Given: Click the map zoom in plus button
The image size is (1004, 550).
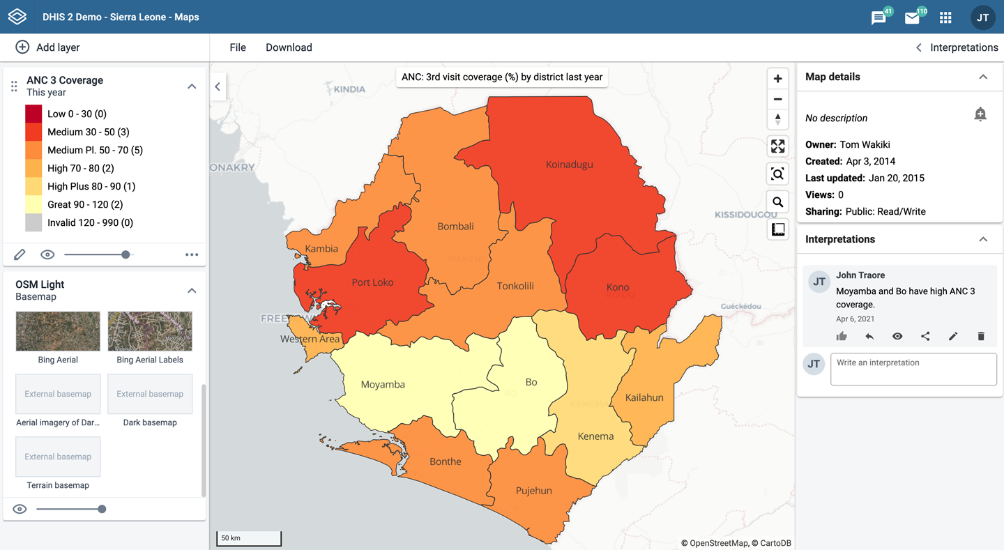Looking at the screenshot, I should 777,79.
